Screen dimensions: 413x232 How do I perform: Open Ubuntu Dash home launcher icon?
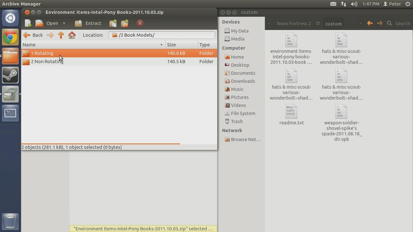(x=10, y=18)
